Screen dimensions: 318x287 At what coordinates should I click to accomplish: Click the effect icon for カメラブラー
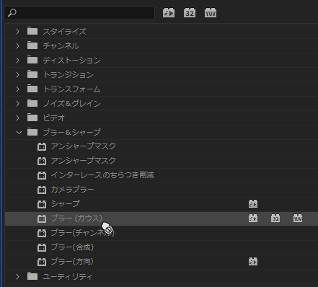pyautogui.click(x=42, y=190)
